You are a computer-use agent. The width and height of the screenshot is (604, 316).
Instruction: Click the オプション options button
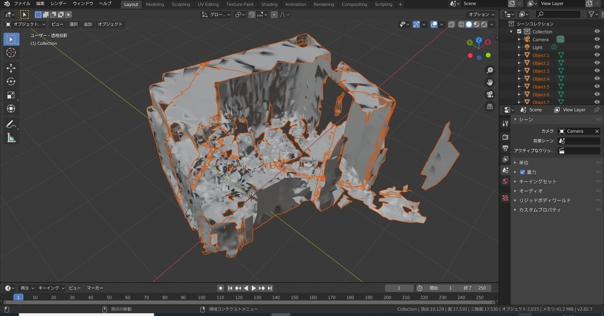tap(480, 15)
